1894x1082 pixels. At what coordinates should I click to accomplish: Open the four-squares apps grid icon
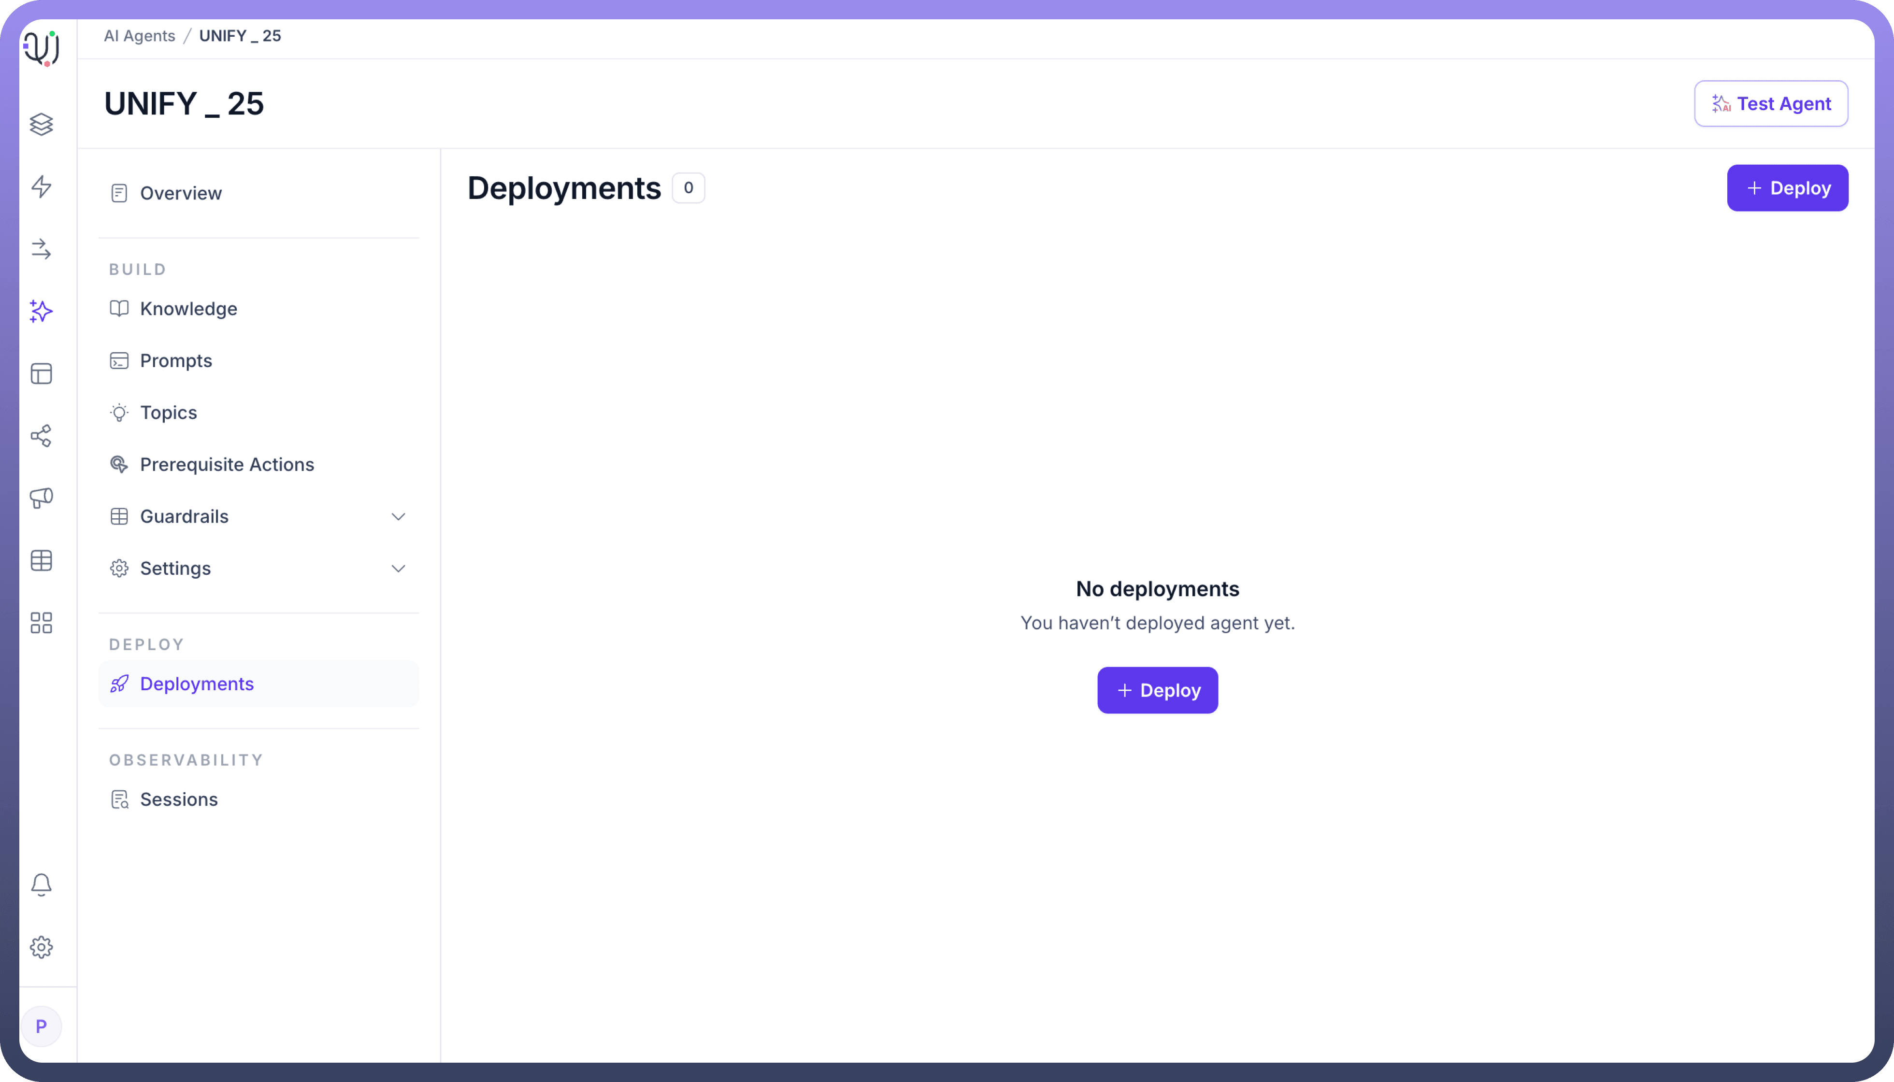click(x=42, y=623)
